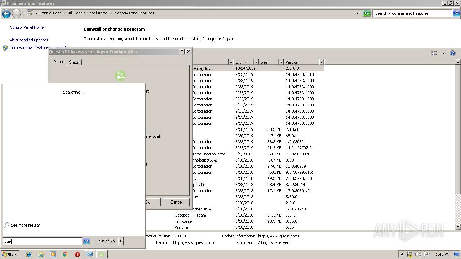Switch to the About tab

pyautogui.click(x=59, y=62)
